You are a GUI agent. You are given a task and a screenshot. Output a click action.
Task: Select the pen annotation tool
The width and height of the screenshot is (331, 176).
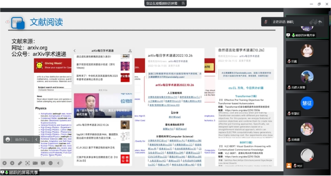20,163
